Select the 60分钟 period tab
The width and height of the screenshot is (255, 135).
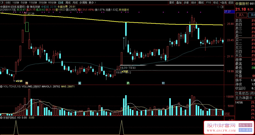(x=52, y=3)
